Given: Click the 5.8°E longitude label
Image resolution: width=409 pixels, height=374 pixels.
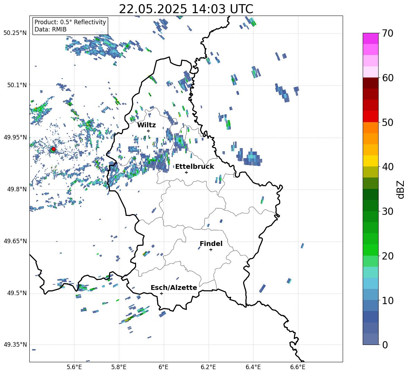Looking at the screenshot, I should coord(119,367).
